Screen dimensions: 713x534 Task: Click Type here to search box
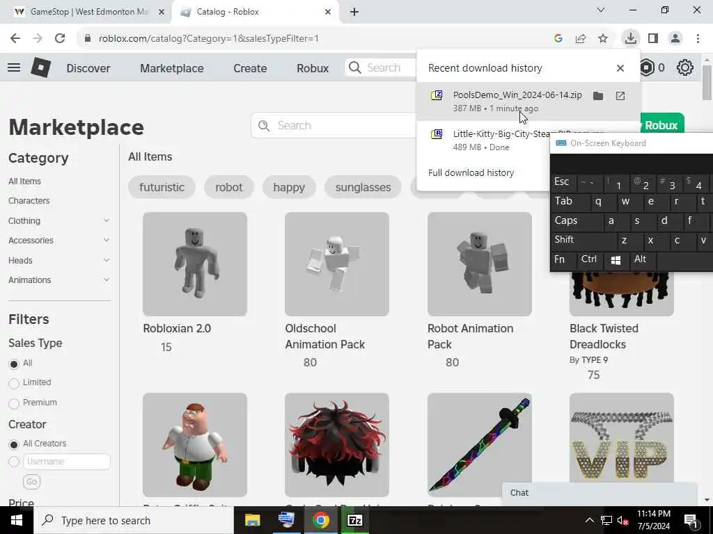coord(134,520)
